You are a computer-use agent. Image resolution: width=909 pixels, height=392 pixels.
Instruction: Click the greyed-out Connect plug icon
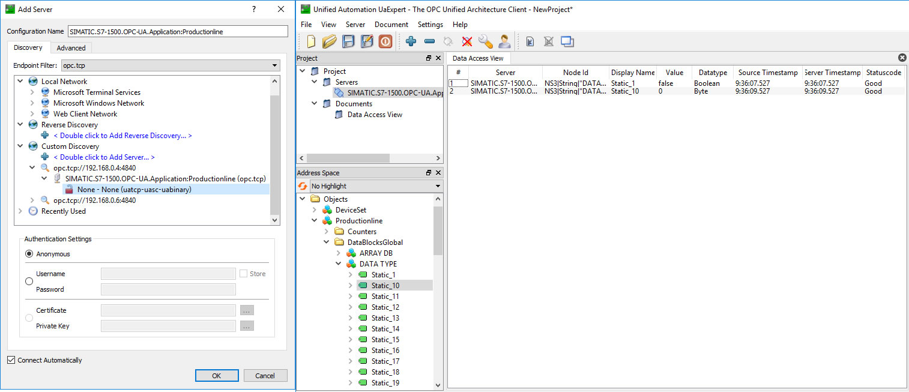coord(448,41)
